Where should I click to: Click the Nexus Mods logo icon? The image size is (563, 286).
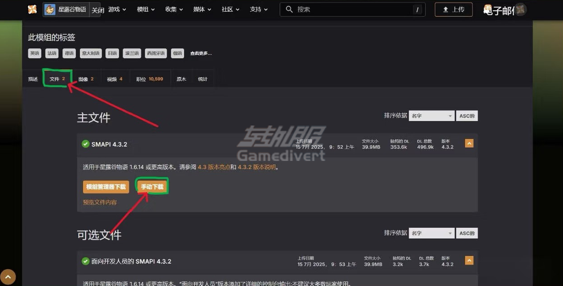(31, 9)
